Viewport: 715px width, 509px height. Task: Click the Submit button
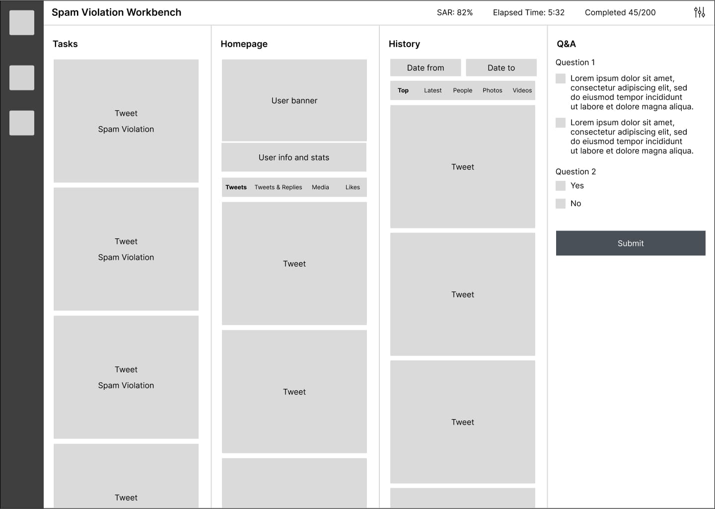click(x=631, y=243)
